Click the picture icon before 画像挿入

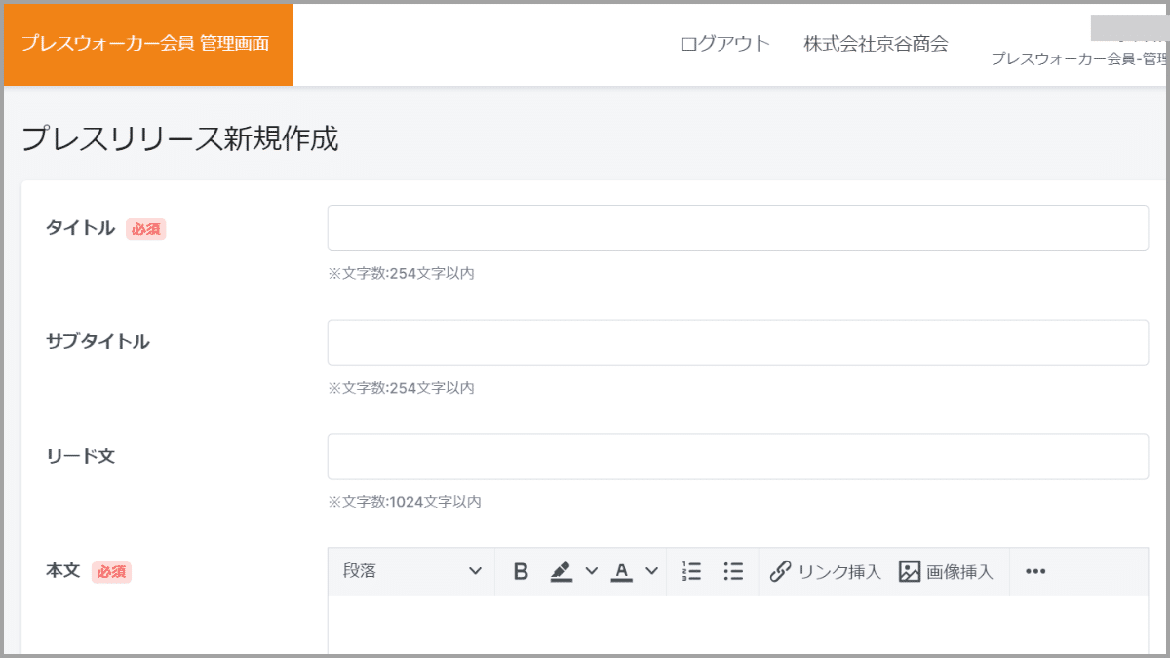tap(908, 571)
